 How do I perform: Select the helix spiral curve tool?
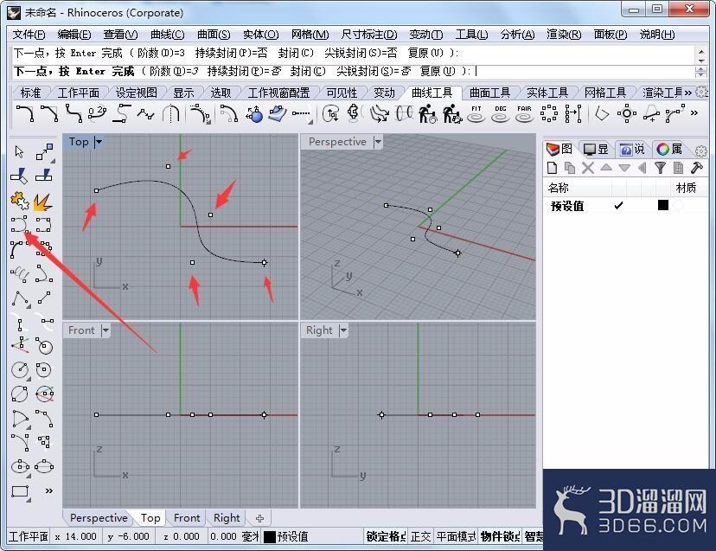click(x=20, y=273)
